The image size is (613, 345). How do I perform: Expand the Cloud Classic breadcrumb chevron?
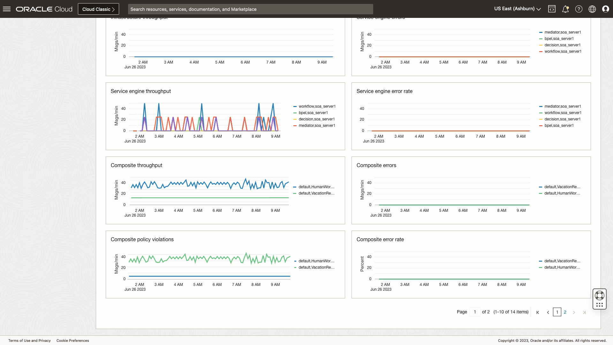point(113,9)
